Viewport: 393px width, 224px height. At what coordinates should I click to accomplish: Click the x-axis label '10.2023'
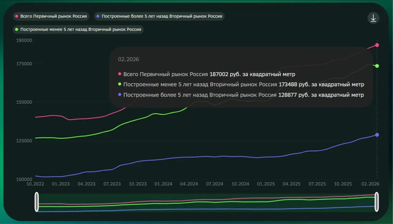[x=138, y=184]
